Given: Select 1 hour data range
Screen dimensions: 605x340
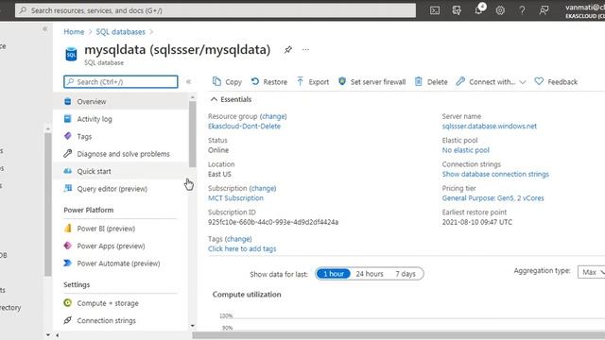Looking at the screenshot, I should coord(334,274).
